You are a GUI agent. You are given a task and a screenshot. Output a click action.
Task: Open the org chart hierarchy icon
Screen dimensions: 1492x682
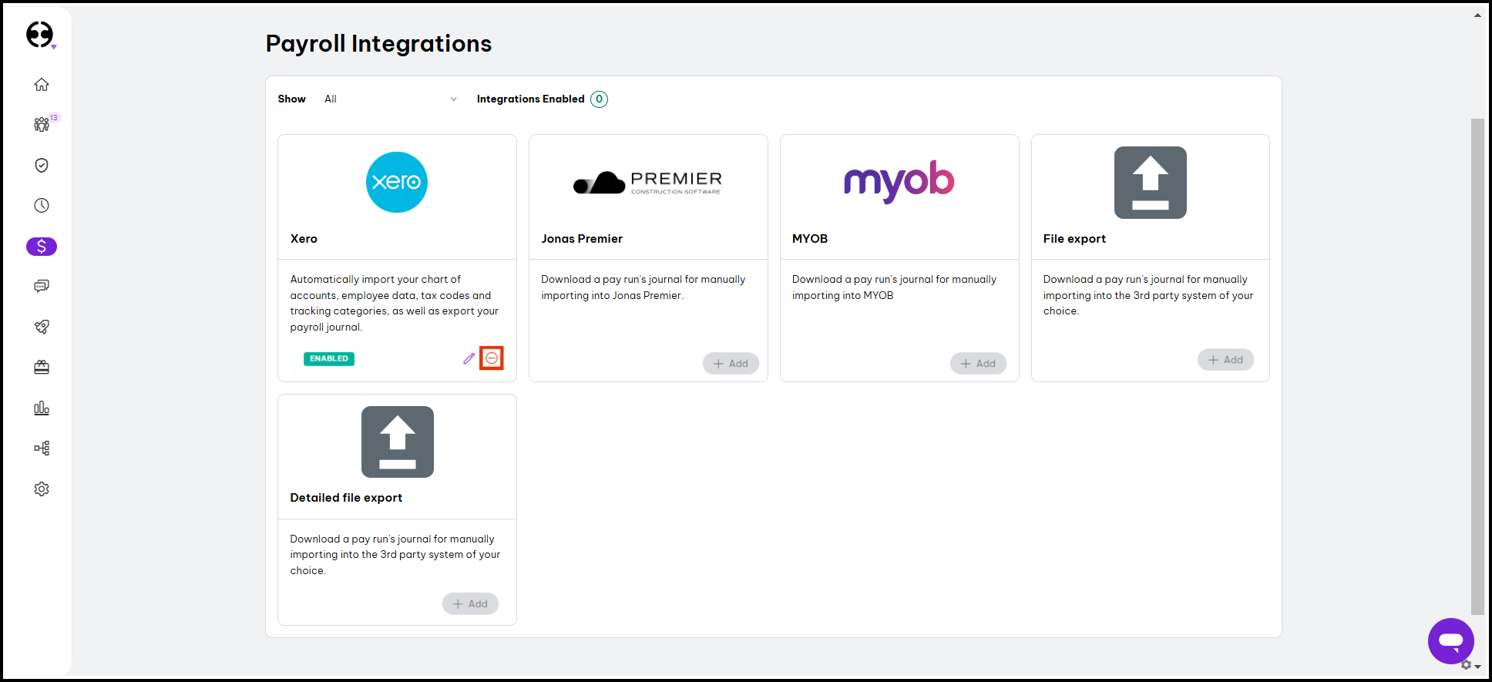click(x=42, y=449)
